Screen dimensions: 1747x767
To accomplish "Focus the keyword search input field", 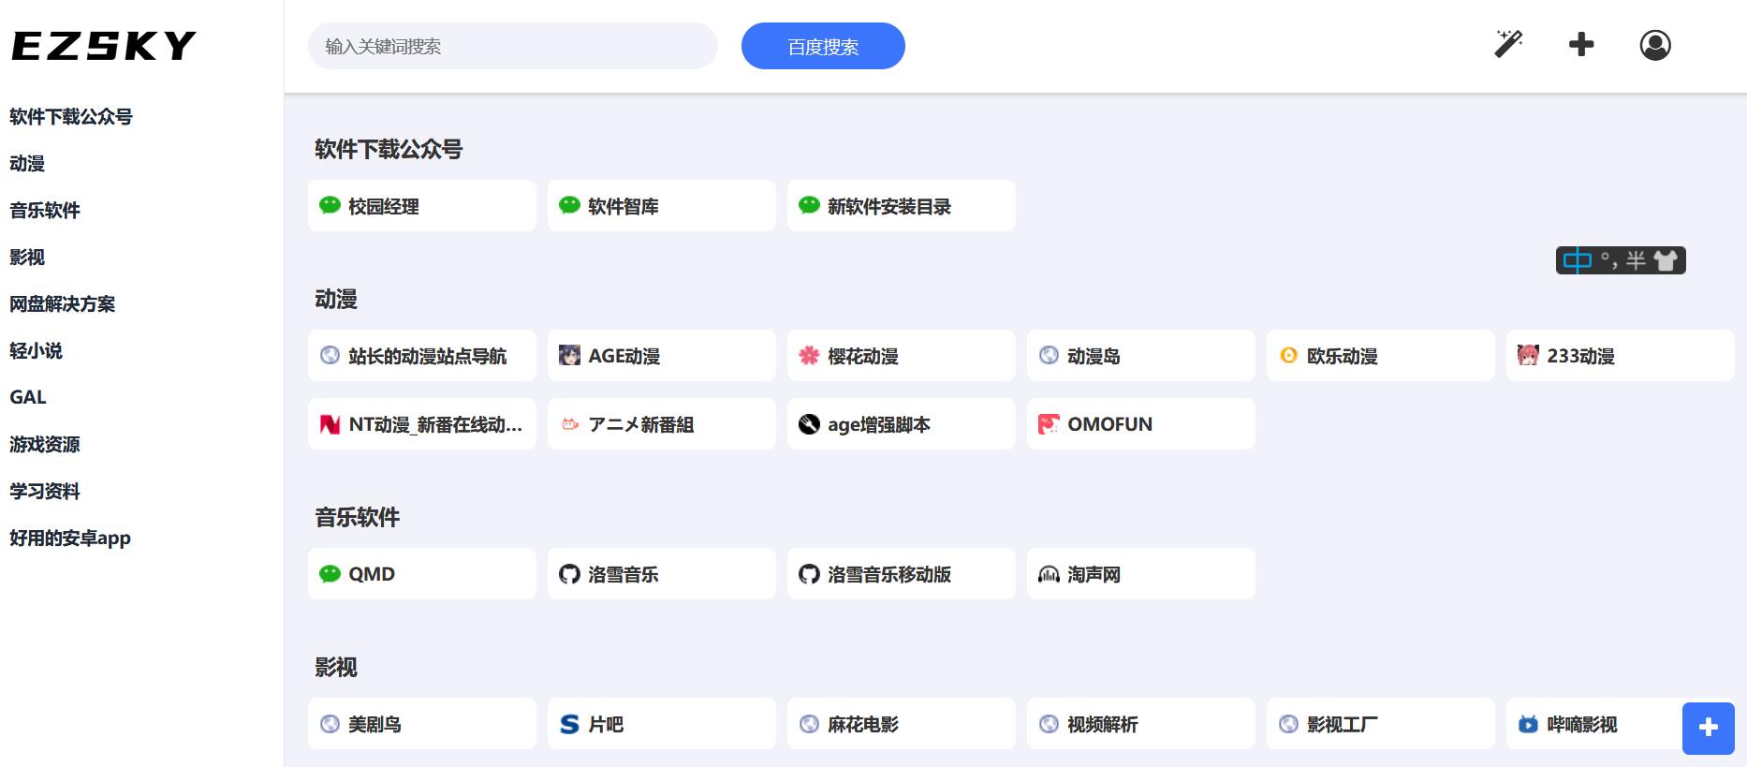I will [x=513, y=46].
